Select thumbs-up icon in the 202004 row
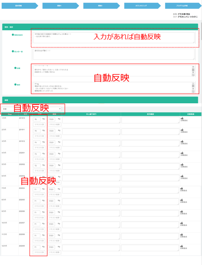 182,188
